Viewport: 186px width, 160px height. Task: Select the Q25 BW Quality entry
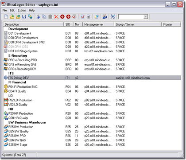coord(19,131)
